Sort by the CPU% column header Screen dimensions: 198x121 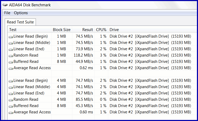[101, 30]
